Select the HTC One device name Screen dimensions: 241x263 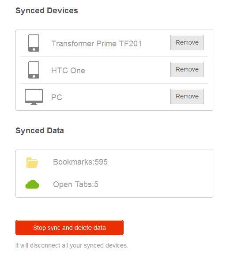(x=68, y=71)
